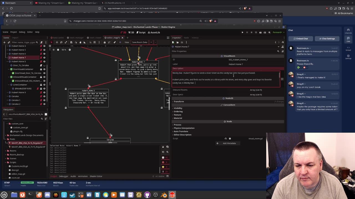The height and width of the screenshot is (199, 355).
Task: Open Linux Mint start menu
Action: coord(4,195)
